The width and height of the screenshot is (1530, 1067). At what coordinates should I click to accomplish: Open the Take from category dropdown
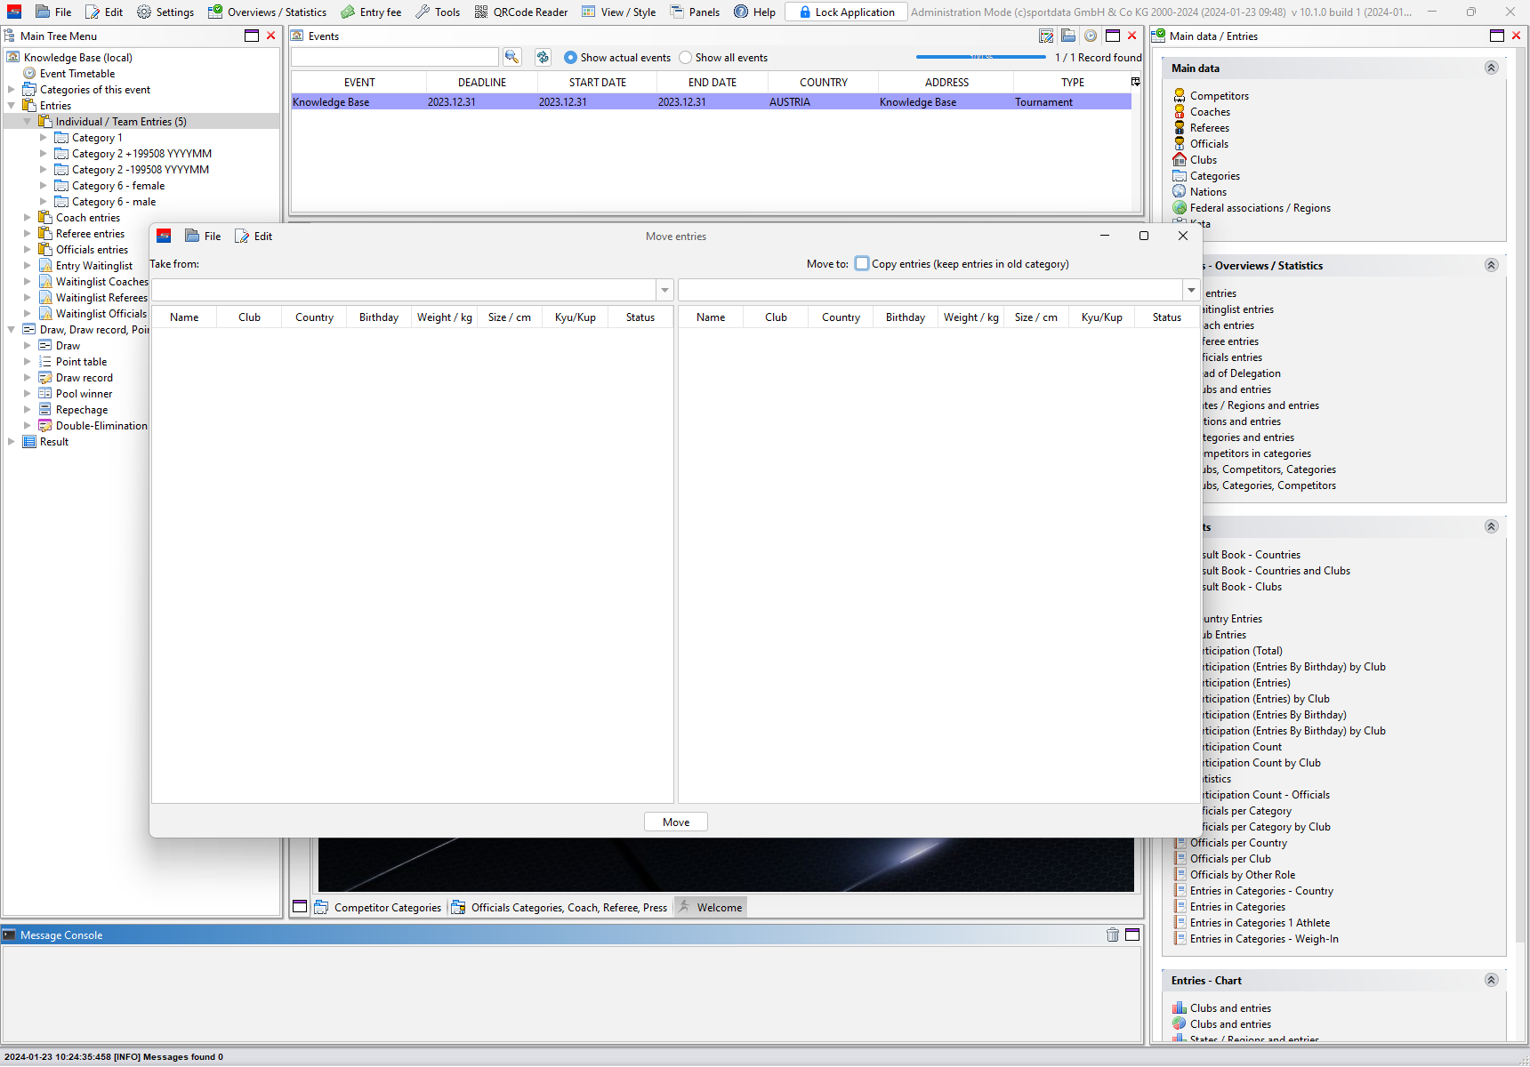point(664,290)
